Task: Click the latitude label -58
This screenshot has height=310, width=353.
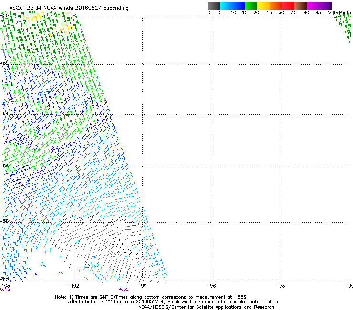Action: 4,221
